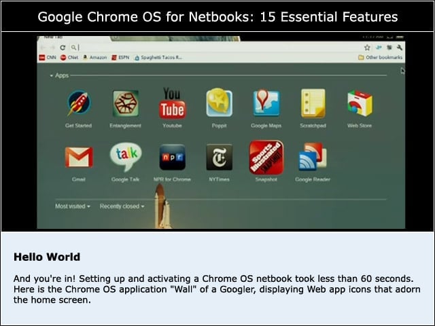The width and height of the screenshot is (435, 326).
Task: Open the wrench settings menu
Action: [400, 48]
